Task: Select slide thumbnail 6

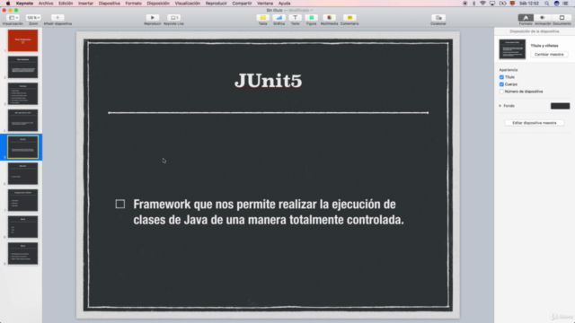Action: 22,173
